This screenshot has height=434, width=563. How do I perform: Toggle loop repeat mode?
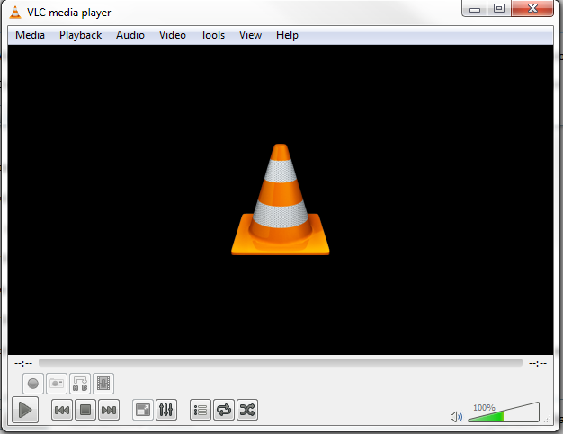(224, 411)
